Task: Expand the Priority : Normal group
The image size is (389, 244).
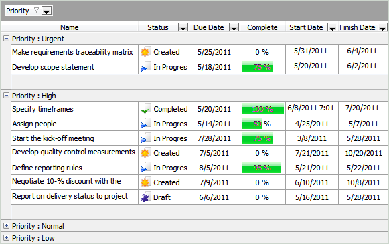Action: 7,226
